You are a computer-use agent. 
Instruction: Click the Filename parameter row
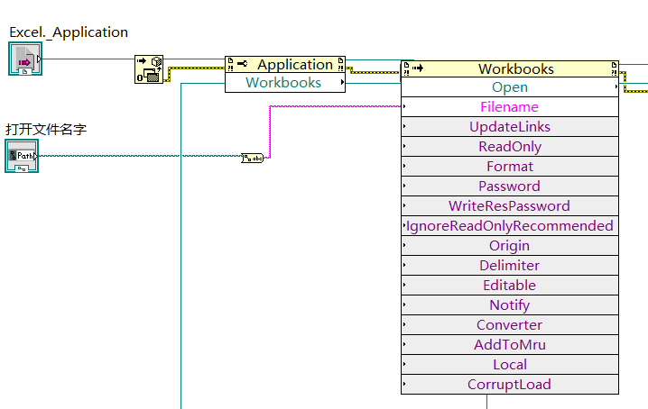click(x=510, y=107)
